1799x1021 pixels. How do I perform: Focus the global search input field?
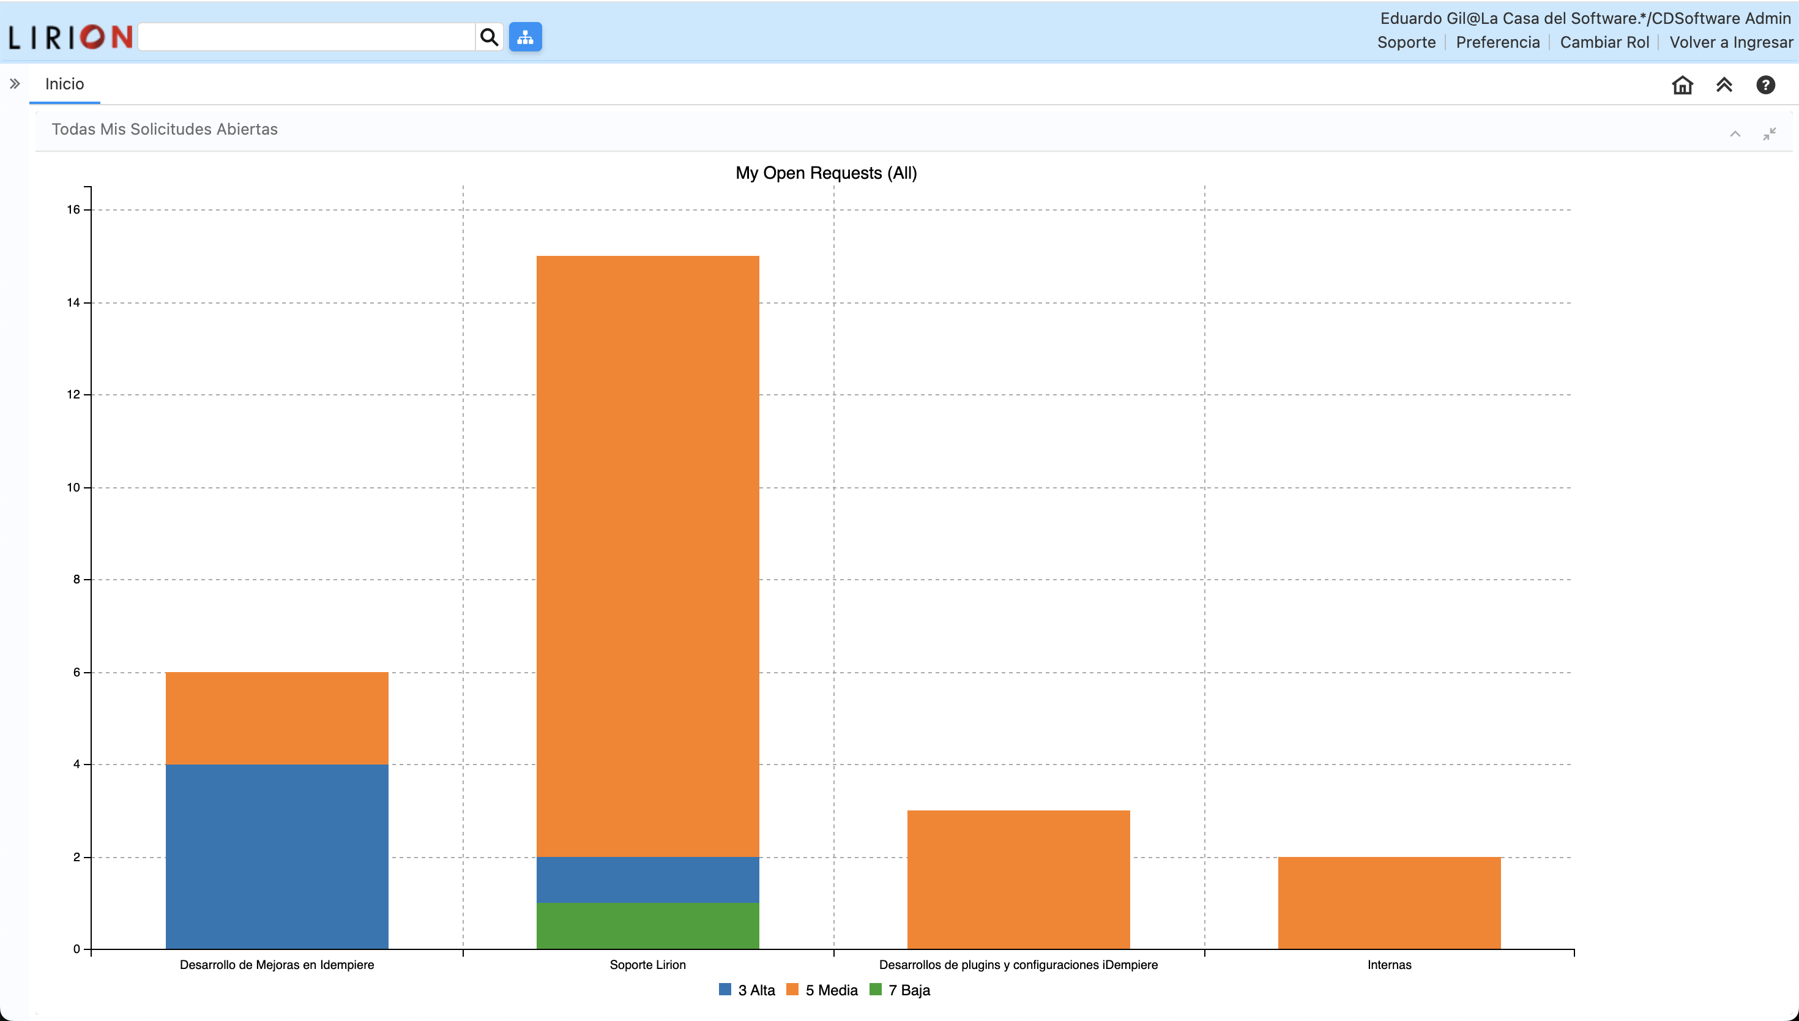pos(307,37)
